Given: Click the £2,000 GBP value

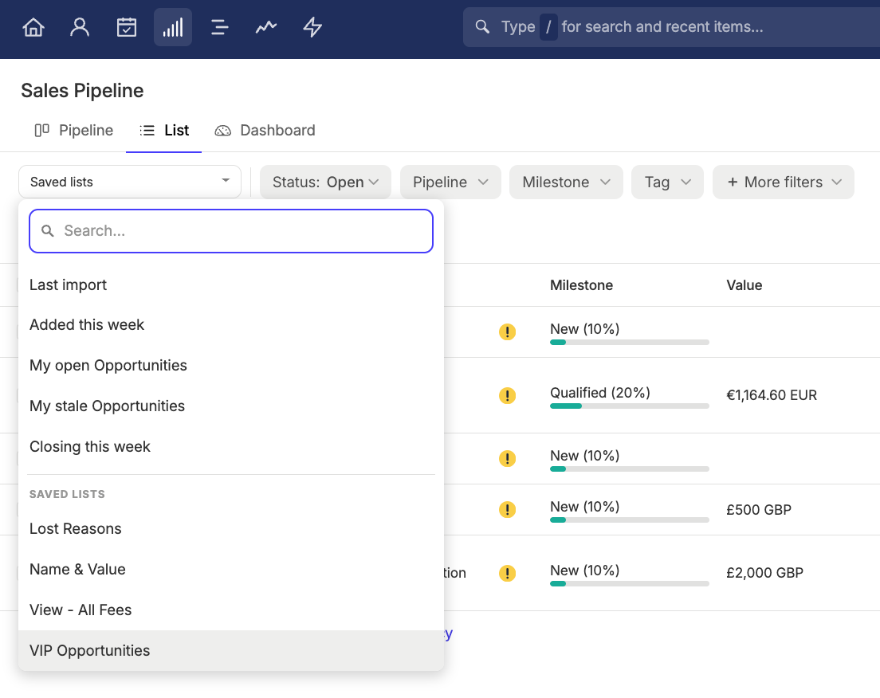Looking at the screenshot, I should click(x=765, y=572).
